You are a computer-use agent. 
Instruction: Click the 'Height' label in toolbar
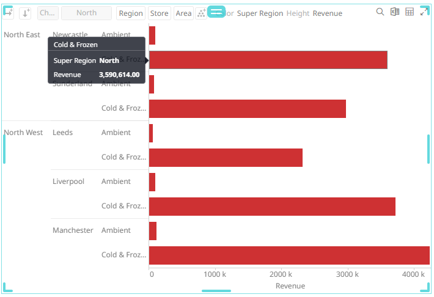(298, 13)
